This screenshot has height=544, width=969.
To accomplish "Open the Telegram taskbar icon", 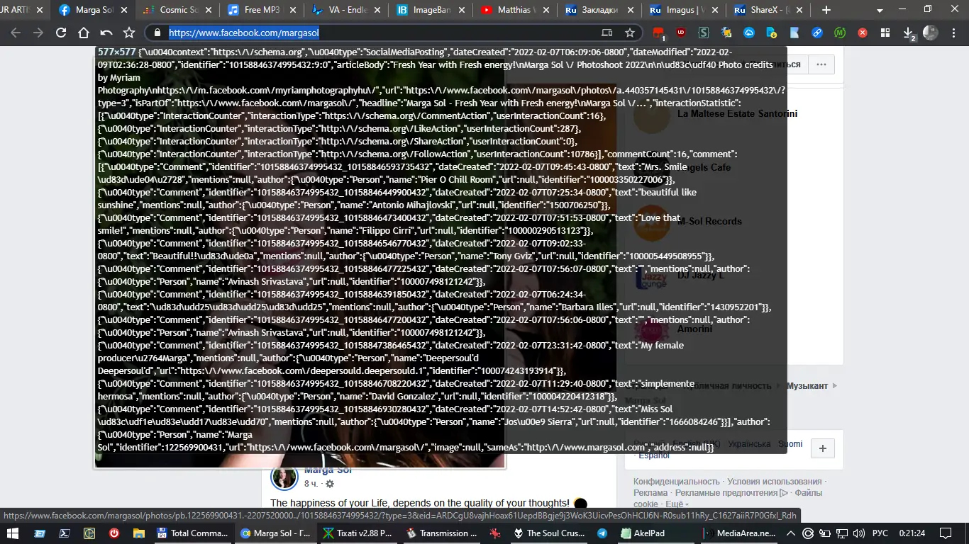I will click(602, 533).
